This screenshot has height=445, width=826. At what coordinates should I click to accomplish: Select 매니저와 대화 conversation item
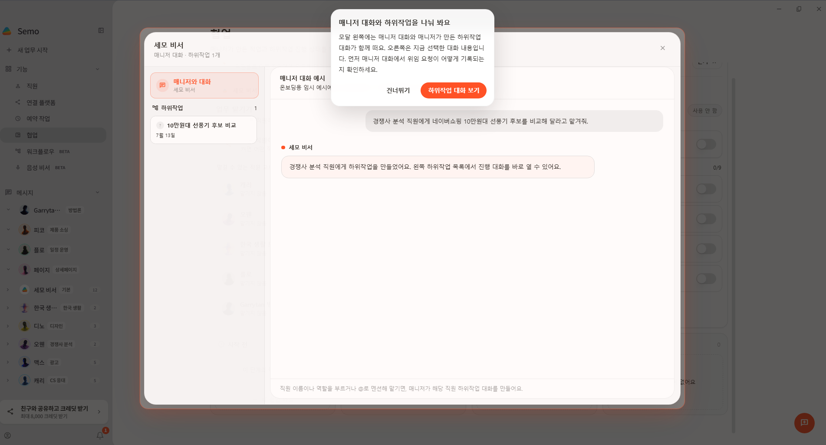pos(204,85)
